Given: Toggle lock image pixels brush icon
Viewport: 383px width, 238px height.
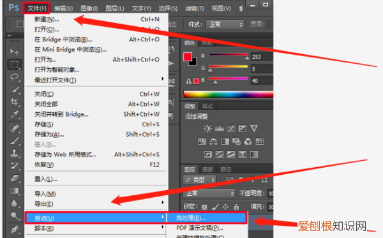Looking at the screenshot, I should [215, 207].
